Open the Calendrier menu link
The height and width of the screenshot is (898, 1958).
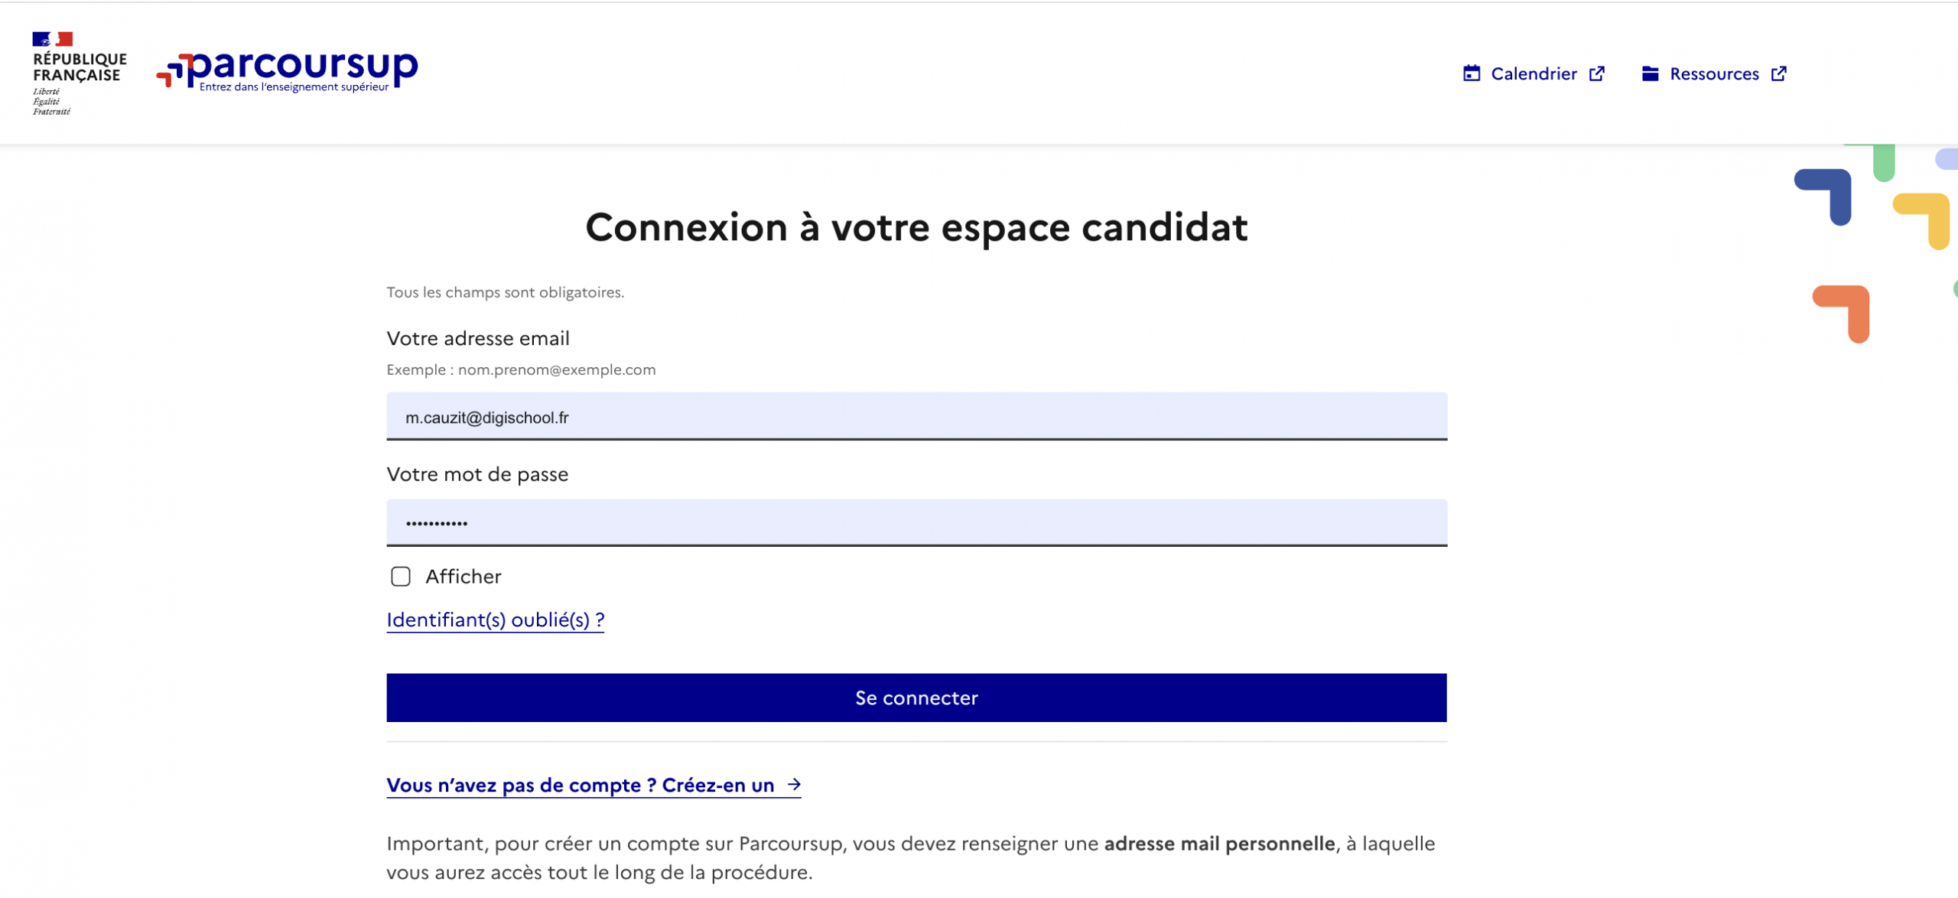click(x=1534, y=73)
